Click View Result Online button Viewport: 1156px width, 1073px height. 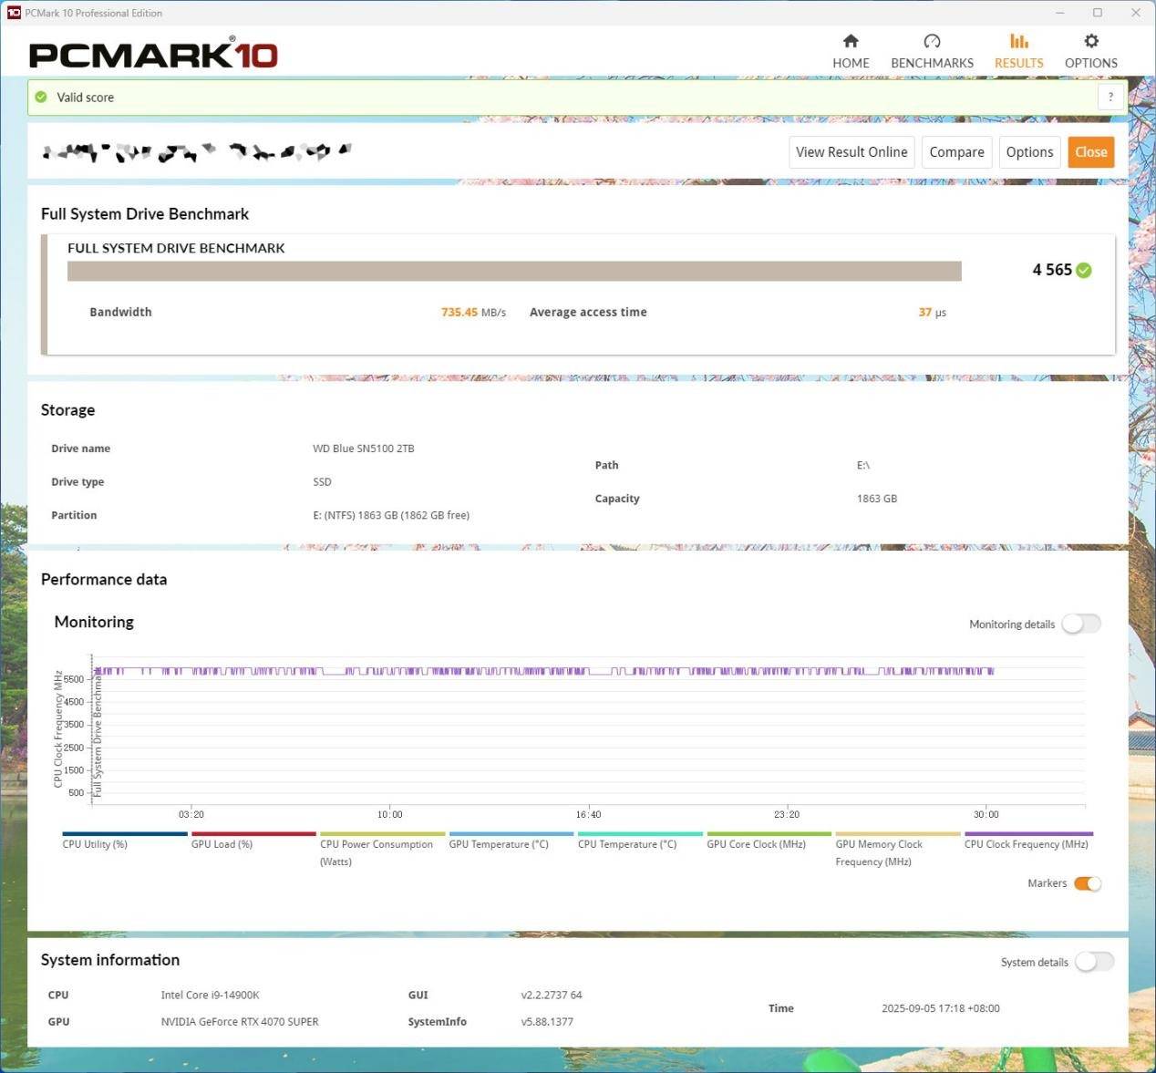point(851,152)
